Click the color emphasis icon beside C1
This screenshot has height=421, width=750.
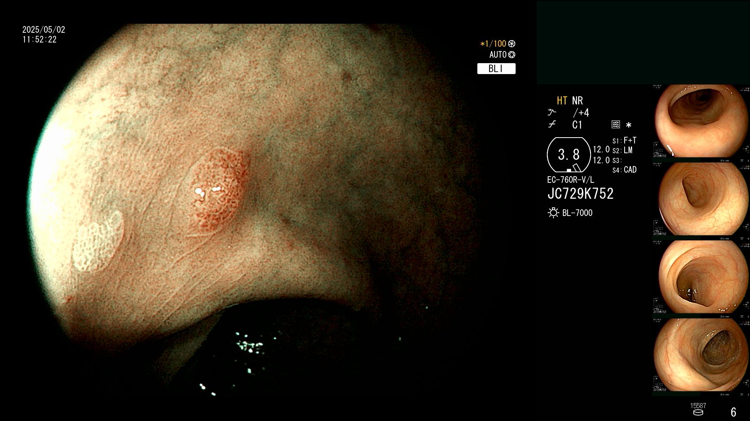click(552, 125)
